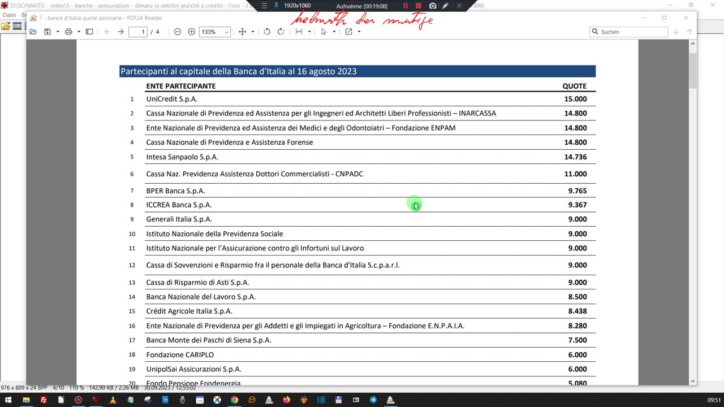Open File Explorer from the taskbar
The width and height of the screenshot is (724, 407).
(26, 400)
